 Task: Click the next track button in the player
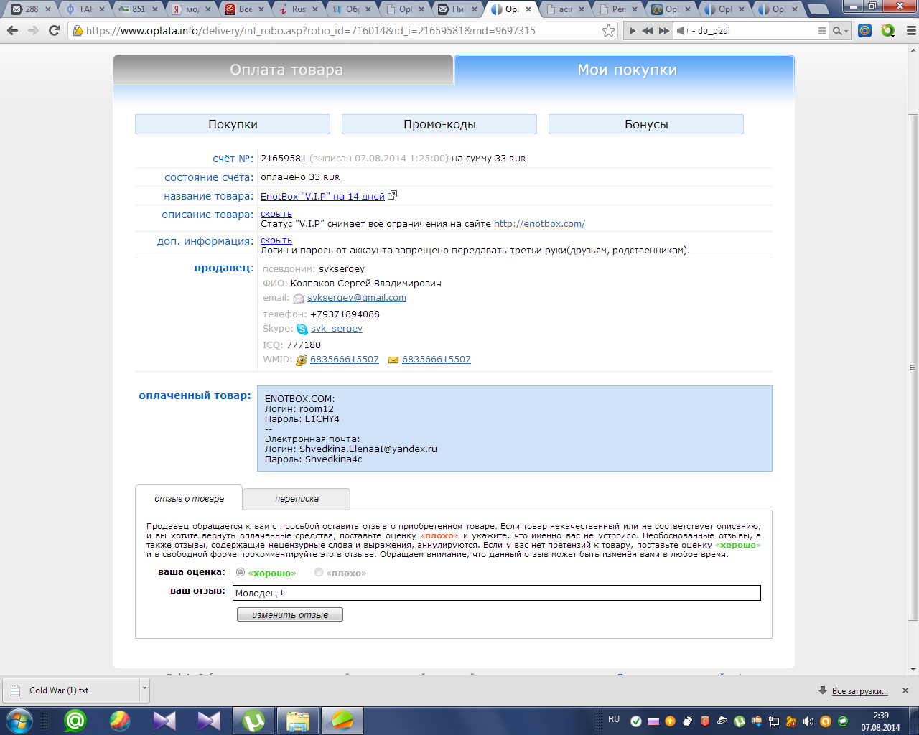coord(664,31)
